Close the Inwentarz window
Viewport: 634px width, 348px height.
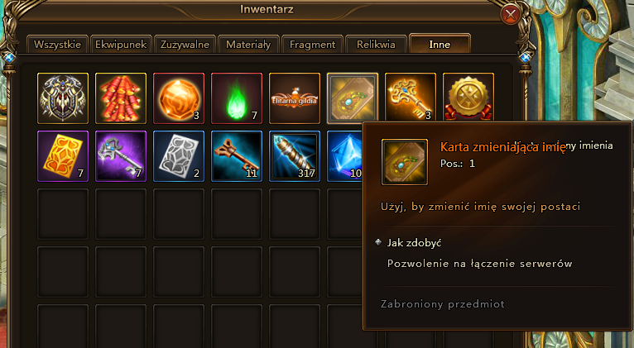point(511,15)
